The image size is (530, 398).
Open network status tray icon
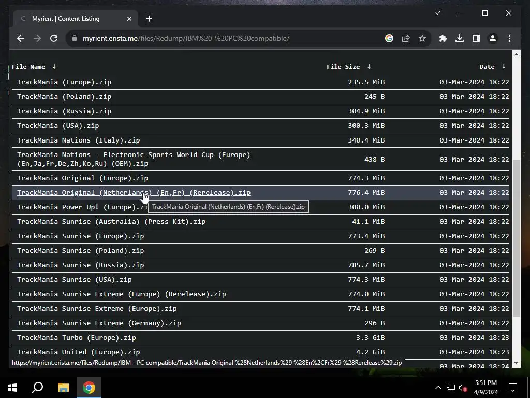click(451, 388)
